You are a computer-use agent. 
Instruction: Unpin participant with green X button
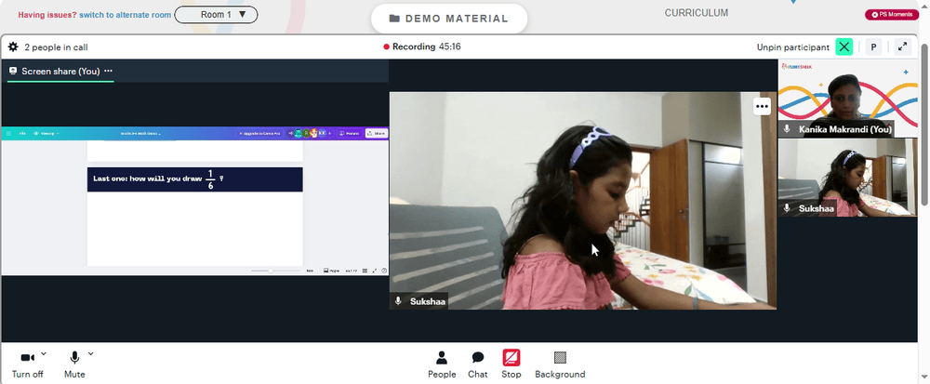[844, 46]
